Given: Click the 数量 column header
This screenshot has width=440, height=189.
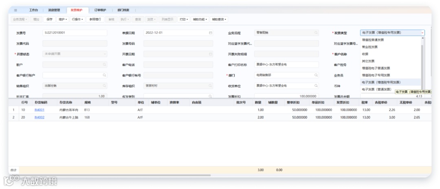Looking at the screenshot, I should click(258, 103).
